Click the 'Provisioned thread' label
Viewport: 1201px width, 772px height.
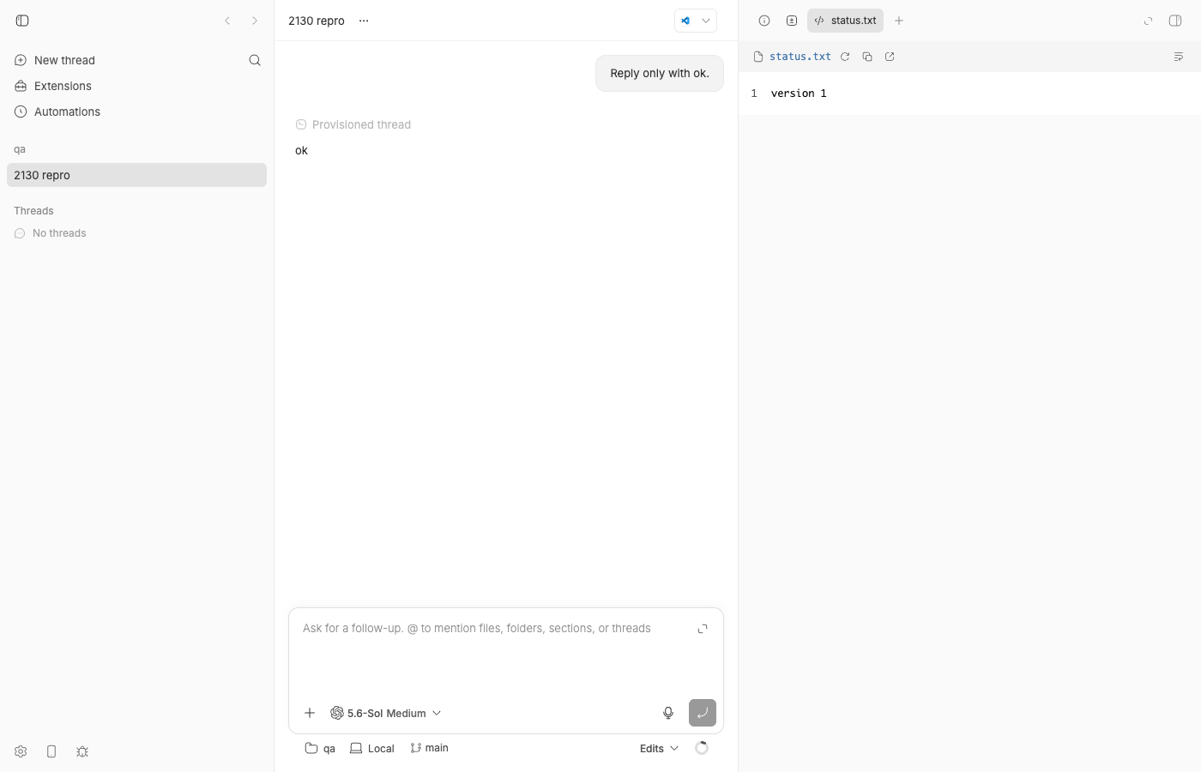pyautogui.click(x=361, y=124)
